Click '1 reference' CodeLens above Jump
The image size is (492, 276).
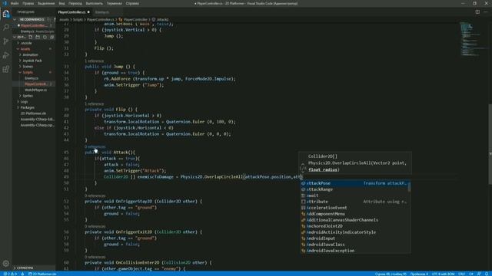pos(94,61)
